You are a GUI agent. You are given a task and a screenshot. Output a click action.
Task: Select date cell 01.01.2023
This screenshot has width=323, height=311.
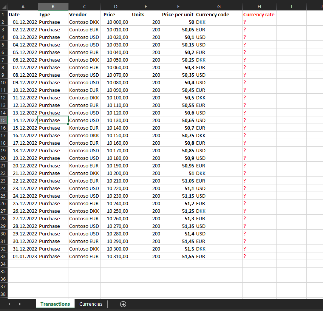tap(23, 256)
